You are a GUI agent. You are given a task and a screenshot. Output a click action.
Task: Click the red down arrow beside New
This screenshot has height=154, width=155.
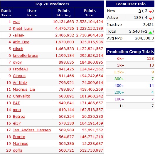coord(150,12)
